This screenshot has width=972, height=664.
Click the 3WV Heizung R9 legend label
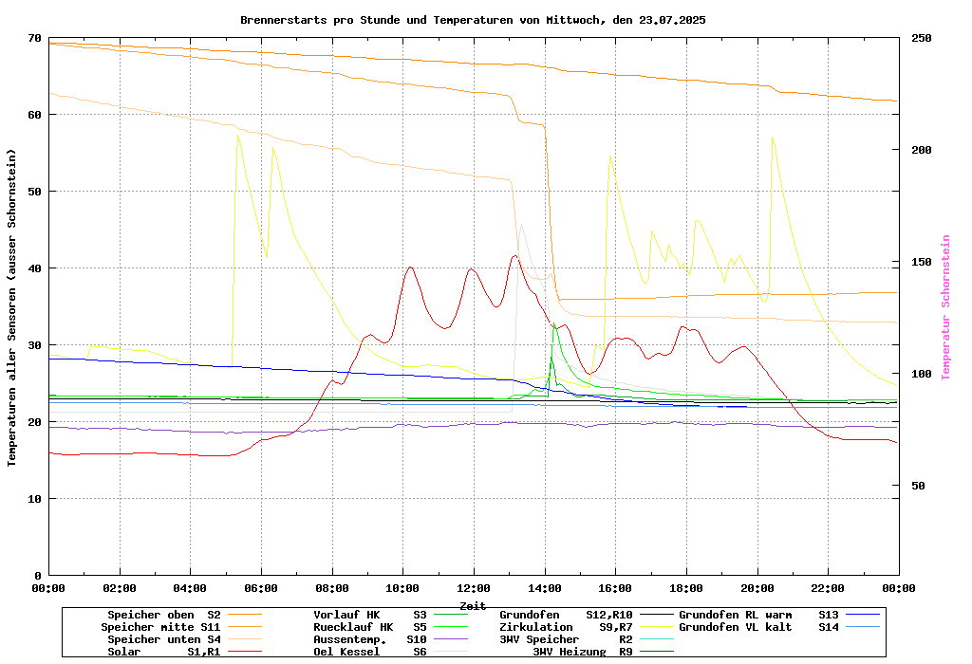pos(582,652)
